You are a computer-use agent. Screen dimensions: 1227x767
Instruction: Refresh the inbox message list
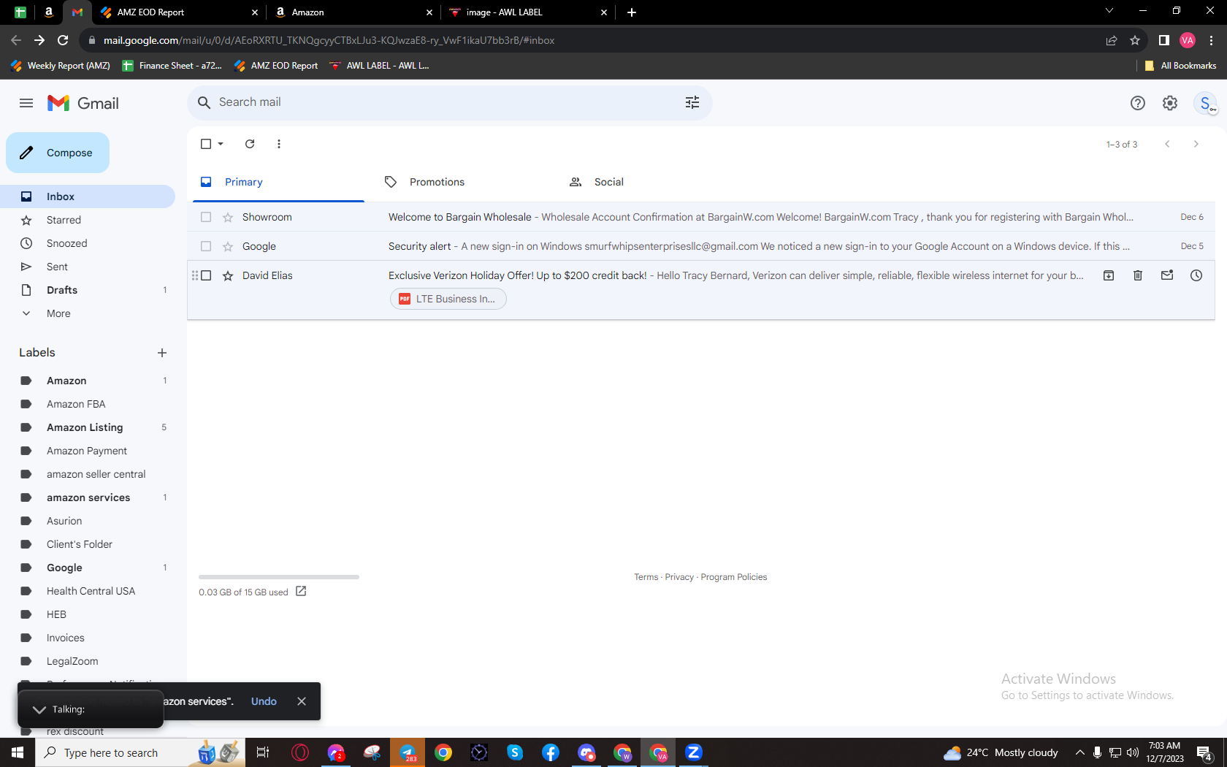tap(250, 144)
